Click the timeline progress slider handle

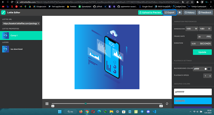click(x=86, y=104)
